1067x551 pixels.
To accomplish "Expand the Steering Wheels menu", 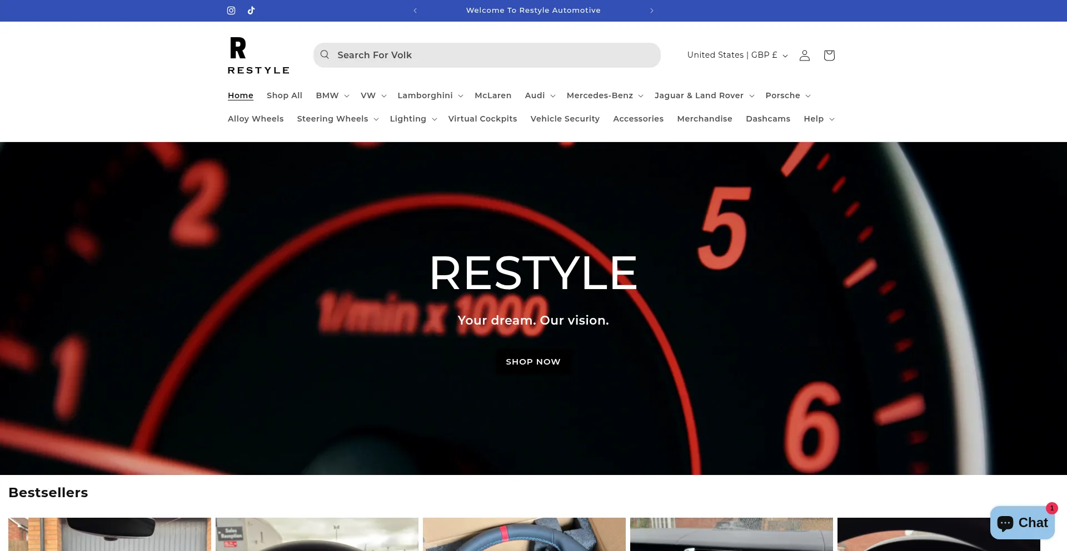I will (x=337, y=119).
